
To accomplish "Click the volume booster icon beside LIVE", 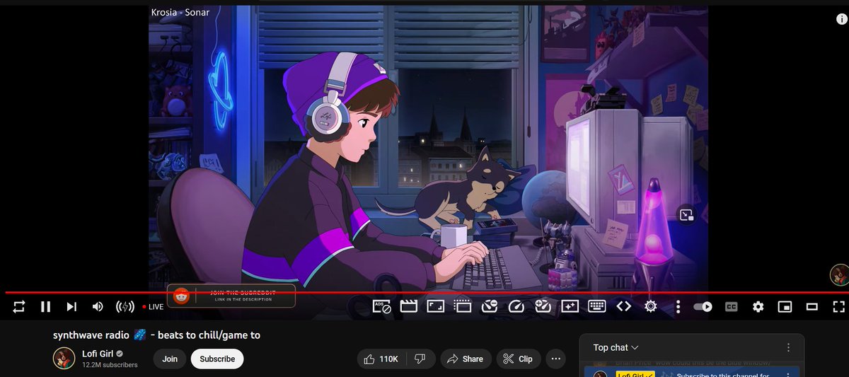I will tap(125, 306).
